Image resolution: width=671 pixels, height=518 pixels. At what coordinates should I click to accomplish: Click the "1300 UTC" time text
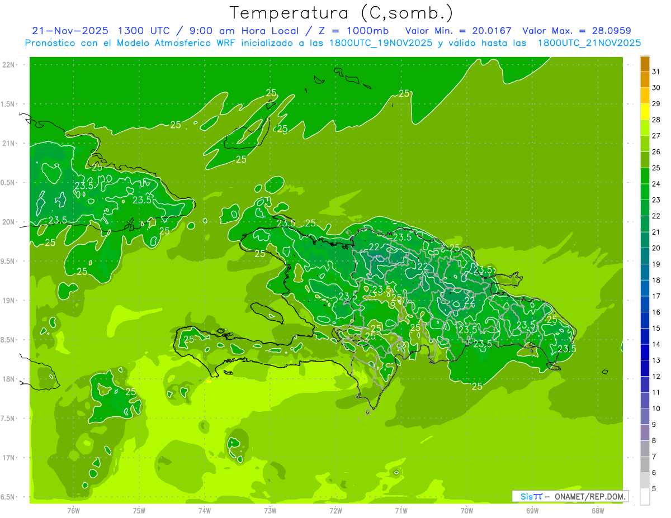click(145, 31)
